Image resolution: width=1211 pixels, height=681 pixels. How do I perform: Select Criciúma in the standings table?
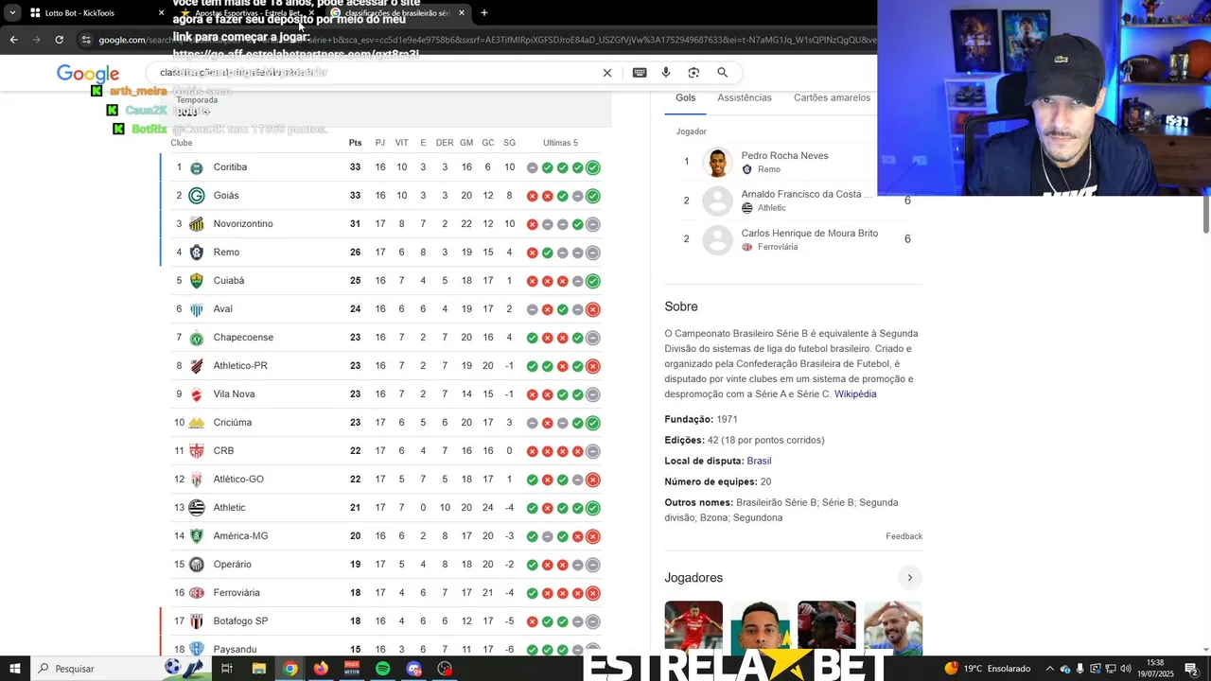click(x=233, y=423)
